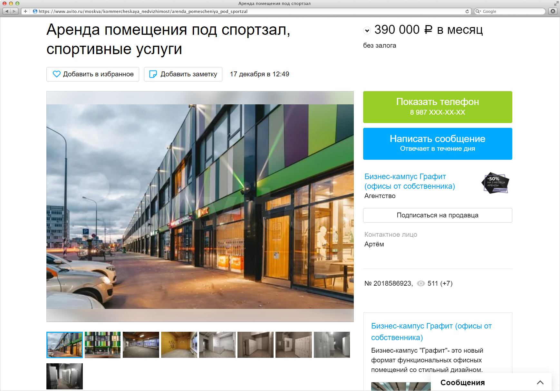Image resolution: width=560 pixels, height=391 pixels.
Task: Select the second photo thumbnail, colorful facade
Action: [102, 345]
